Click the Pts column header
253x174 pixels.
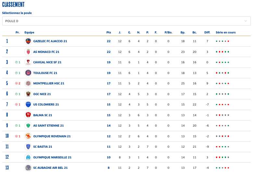point(108,32)
